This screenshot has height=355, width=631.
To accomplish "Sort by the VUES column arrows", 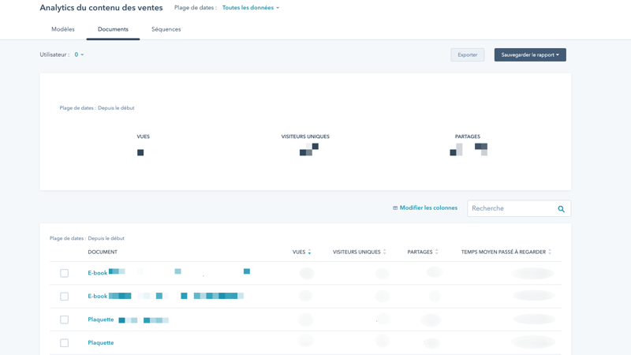I will coord(309,252).
